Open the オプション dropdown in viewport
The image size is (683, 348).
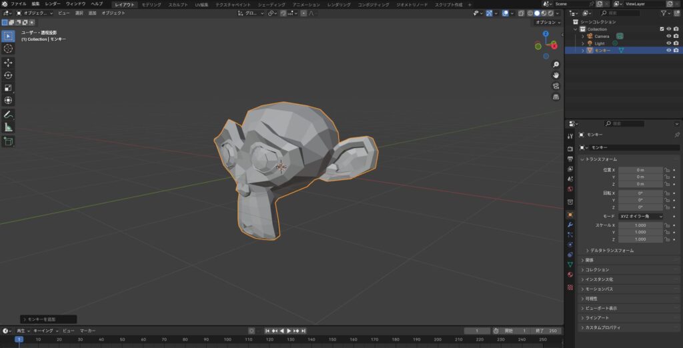548,22
